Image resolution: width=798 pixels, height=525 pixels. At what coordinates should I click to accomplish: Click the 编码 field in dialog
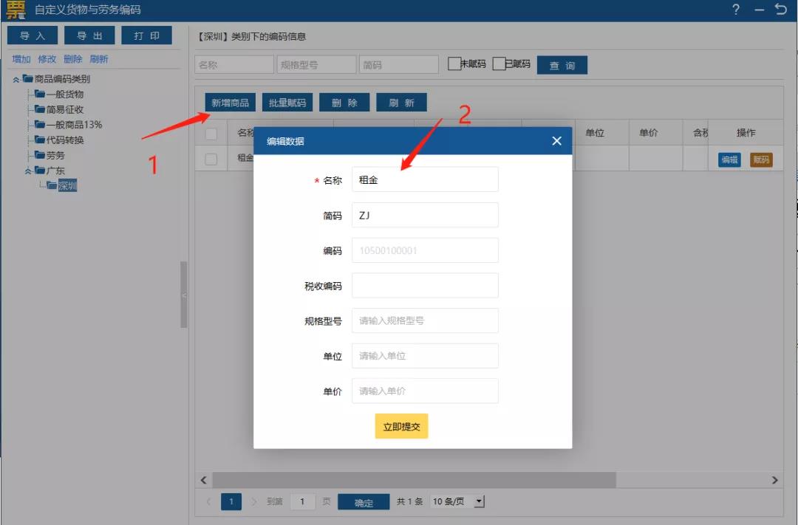click(425, 250)
